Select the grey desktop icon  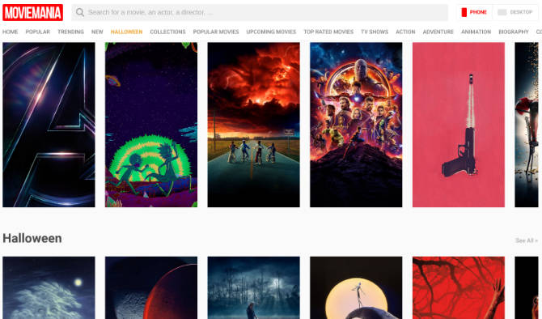pos(502,12)
